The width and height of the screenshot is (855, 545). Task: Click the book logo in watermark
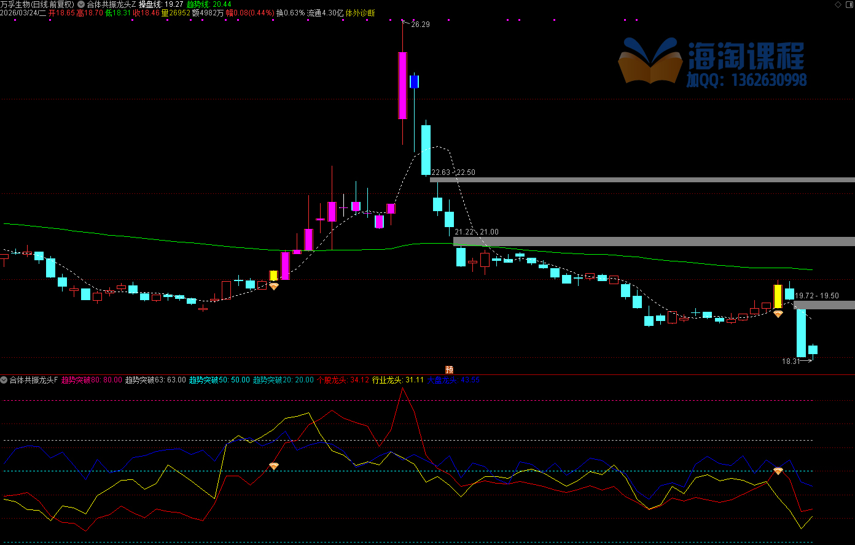click(x=650, y=60)
